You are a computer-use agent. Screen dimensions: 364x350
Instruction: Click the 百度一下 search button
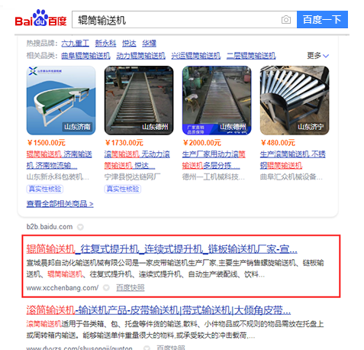pyautogui.click(x=322, y=20)
